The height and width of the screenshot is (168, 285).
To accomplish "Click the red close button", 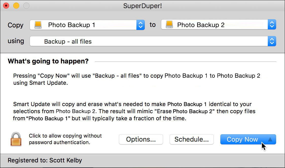I will coord(6,5).
